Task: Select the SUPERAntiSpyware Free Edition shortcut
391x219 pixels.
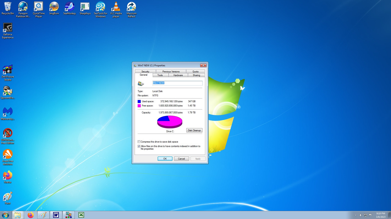Action: tap(8, 136)
